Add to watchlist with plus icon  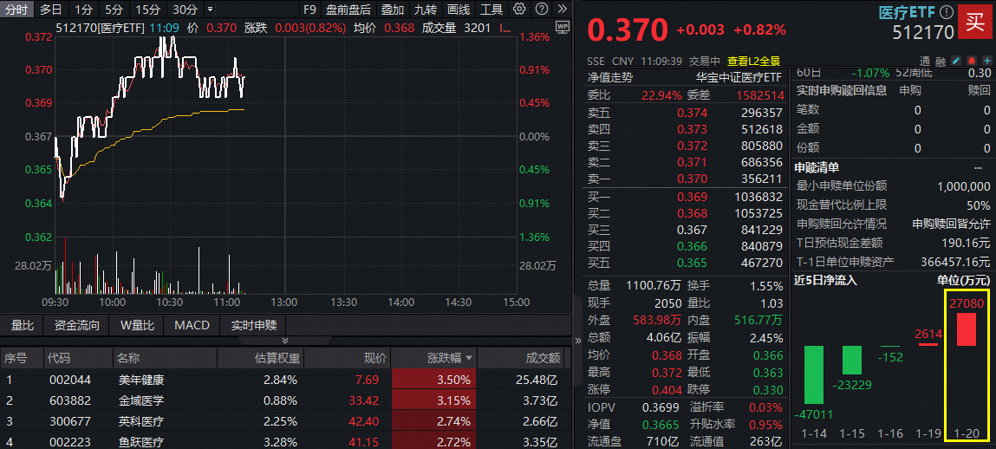[986, 61]
